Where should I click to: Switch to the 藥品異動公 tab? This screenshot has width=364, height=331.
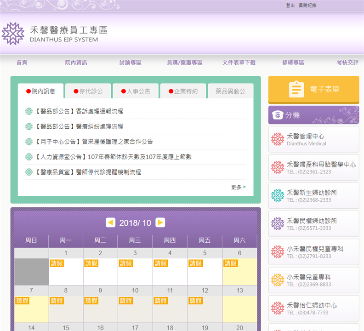tap(231, 91)
